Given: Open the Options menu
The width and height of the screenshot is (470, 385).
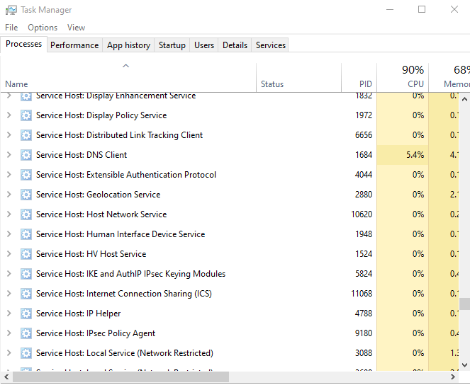Looking at the screenshot, I should click(x=43, y=28).
